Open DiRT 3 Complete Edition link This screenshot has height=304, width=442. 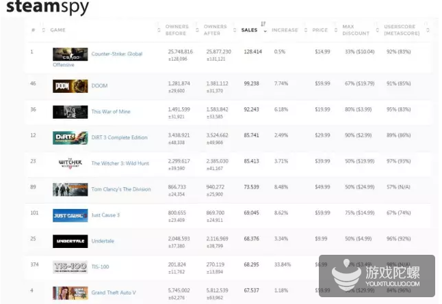pyautogui.click(x=119, y=137)
